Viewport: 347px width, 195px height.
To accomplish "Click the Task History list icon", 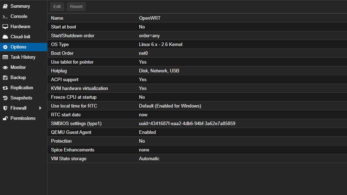I will pyautogui.click(x=5, y=57).
